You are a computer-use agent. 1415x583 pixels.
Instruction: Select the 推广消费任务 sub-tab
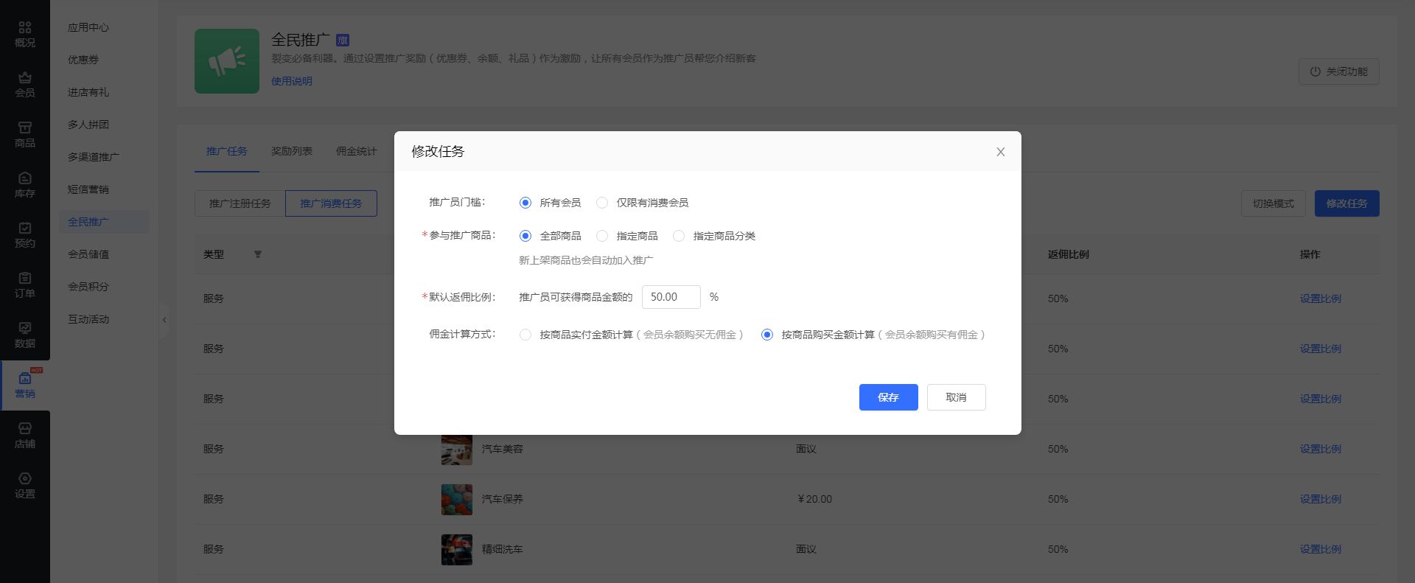331,203
